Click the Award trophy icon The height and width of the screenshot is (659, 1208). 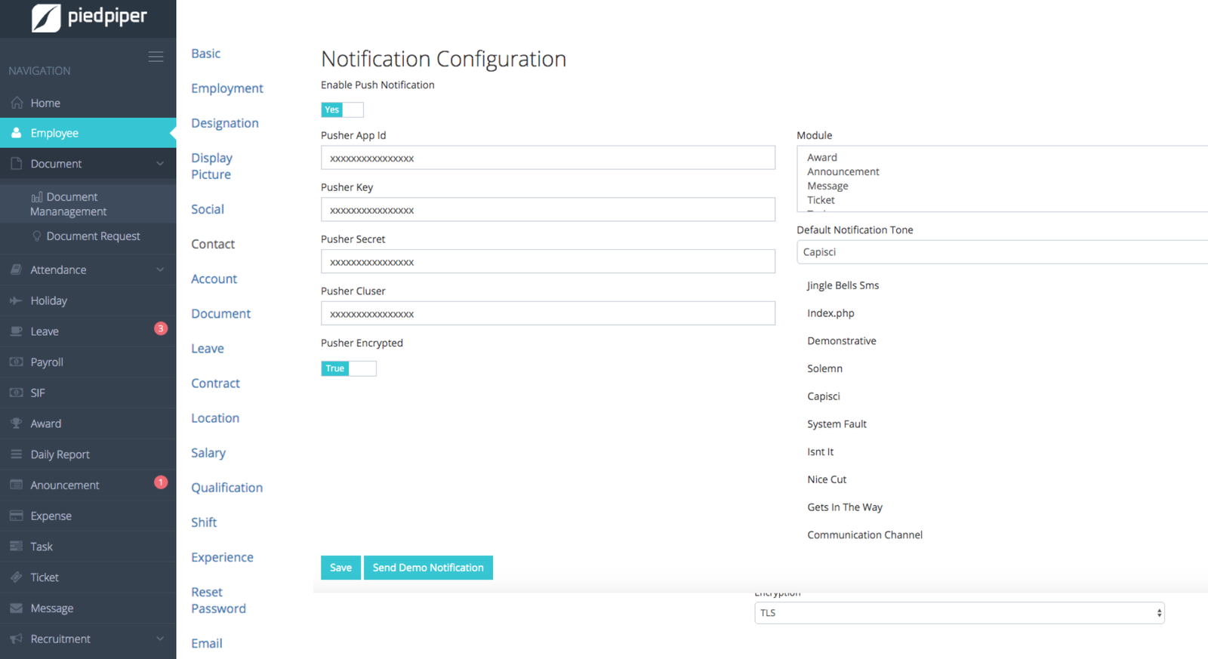(x=16, y=423)
